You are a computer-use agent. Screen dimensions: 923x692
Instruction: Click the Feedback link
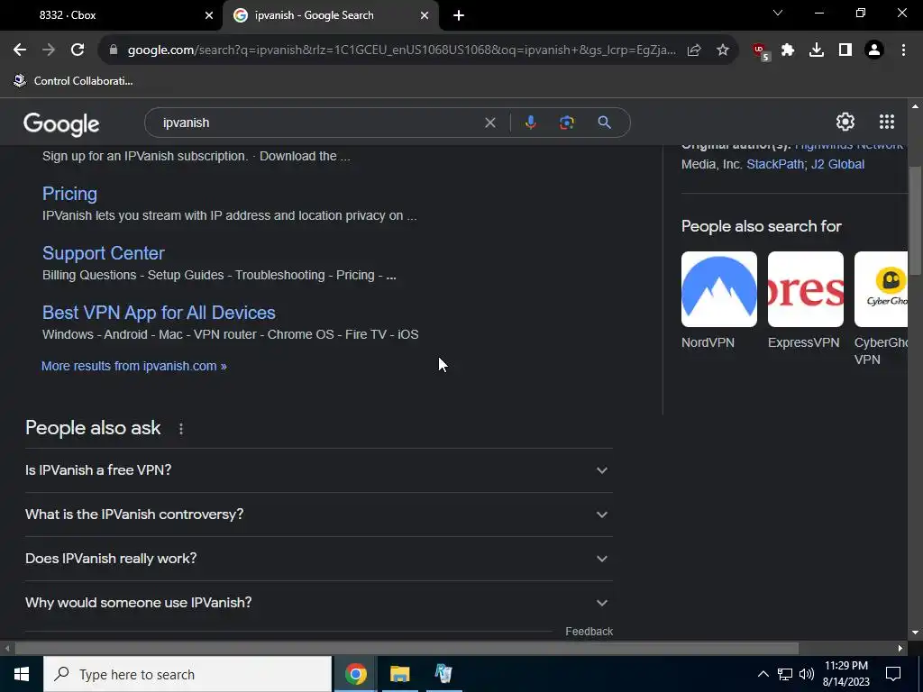click(x=589, y=632)
